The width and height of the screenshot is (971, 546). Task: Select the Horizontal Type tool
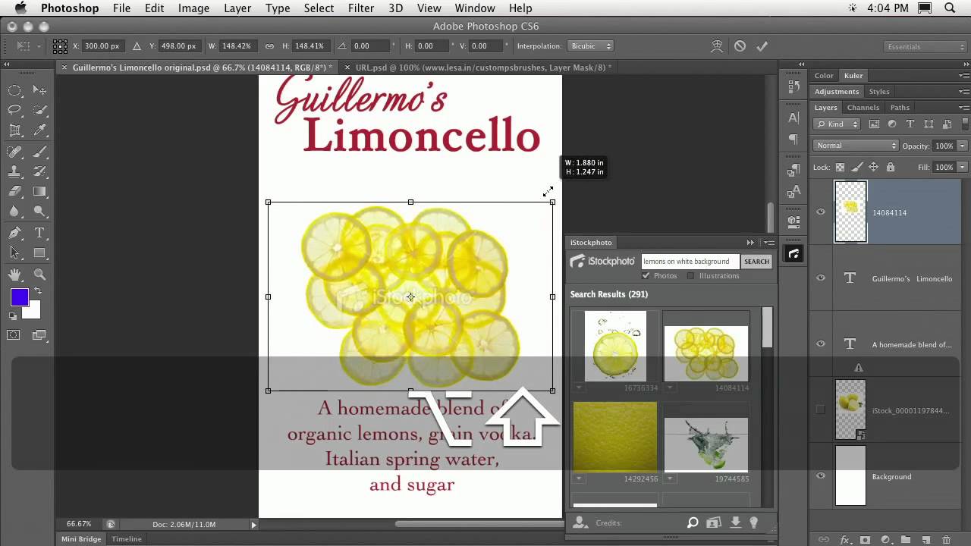click(x=40, y=233)
